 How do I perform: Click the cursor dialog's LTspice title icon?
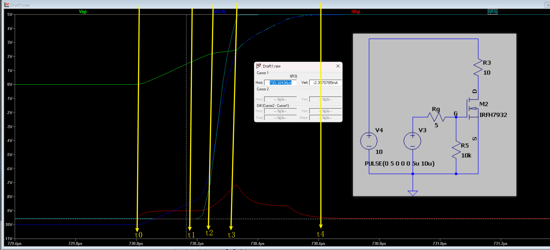point(259,66)
